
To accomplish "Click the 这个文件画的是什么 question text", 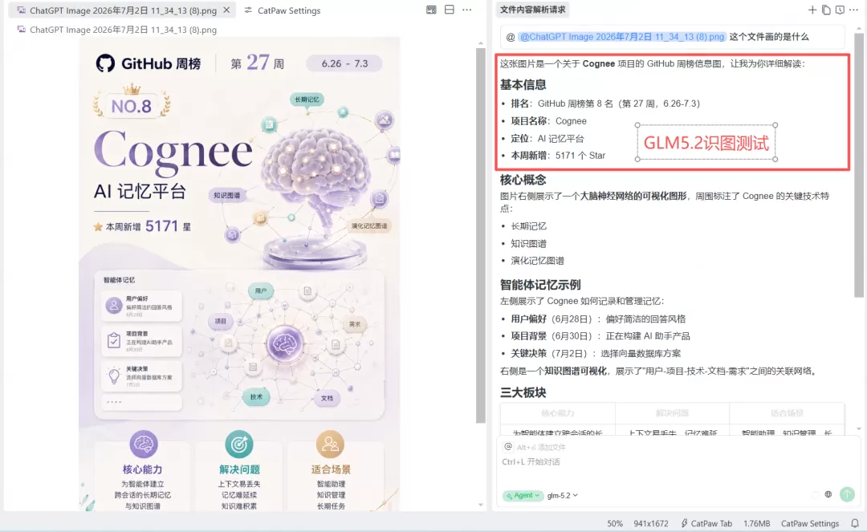I will 768,37.
